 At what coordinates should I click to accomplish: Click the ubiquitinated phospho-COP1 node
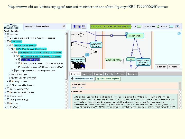pos(143,62)
